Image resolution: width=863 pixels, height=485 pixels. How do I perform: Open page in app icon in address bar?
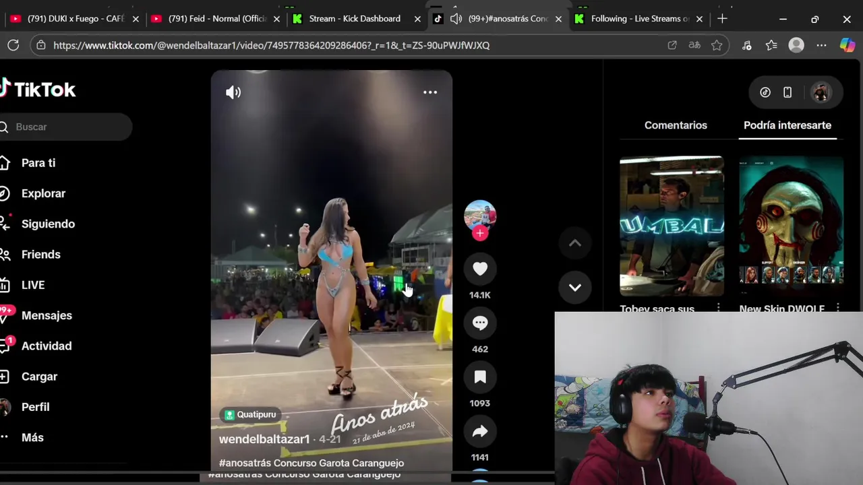tap(672, 45)
